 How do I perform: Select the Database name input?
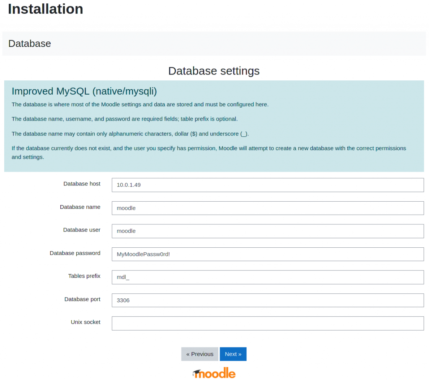point(268,208)
